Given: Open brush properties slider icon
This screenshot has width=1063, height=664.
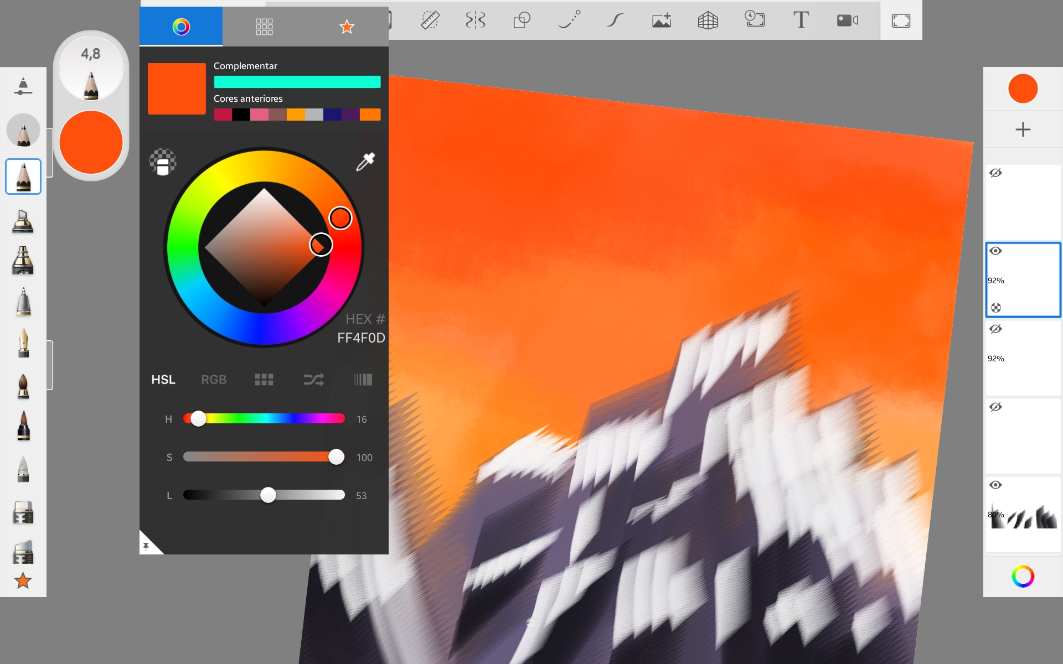Looking at the screenshot, I should click(x=23, y=87).
